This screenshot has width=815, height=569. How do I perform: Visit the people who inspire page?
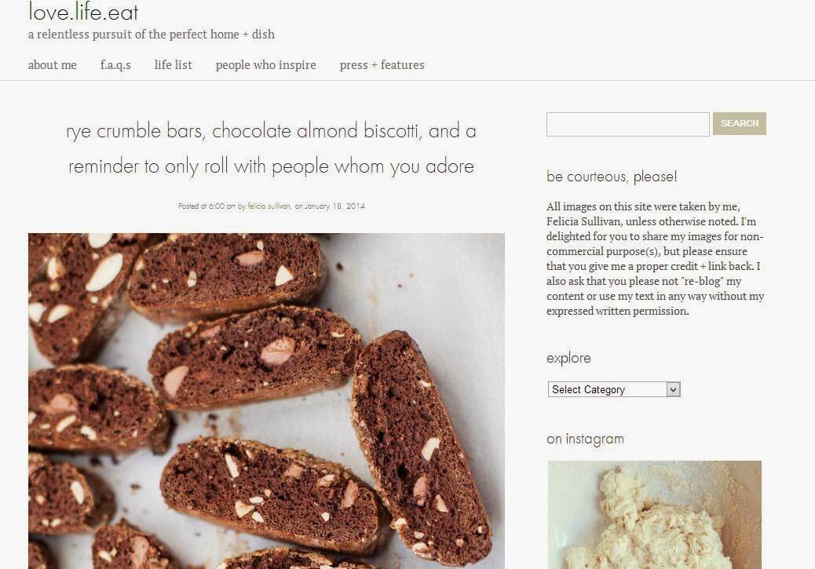(x=265, y=65)
